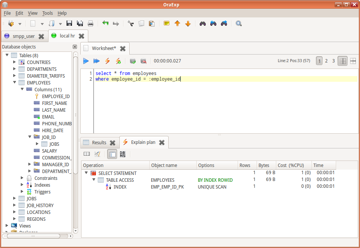This screenshot has height=248, width=360.
Task: Click the Find binoculars icon in toolbar
Action: [x=202, y=23]
